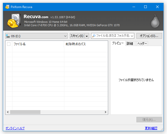
Task: Click the Piriform pear logo
Action: pos(155,21)
